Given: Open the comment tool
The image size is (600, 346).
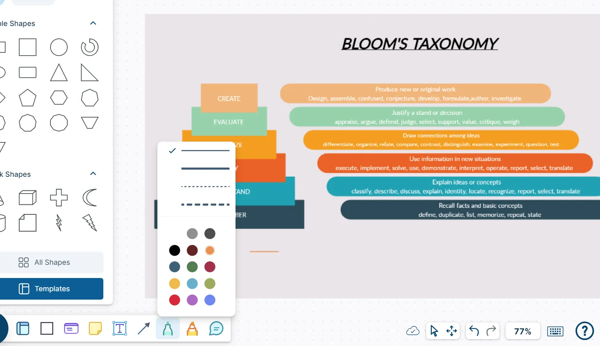Looking at the screenshot, I should 216,329.
